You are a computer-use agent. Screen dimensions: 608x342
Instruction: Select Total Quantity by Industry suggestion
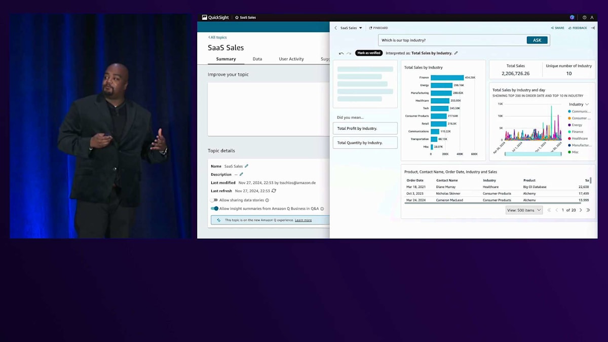365,142
